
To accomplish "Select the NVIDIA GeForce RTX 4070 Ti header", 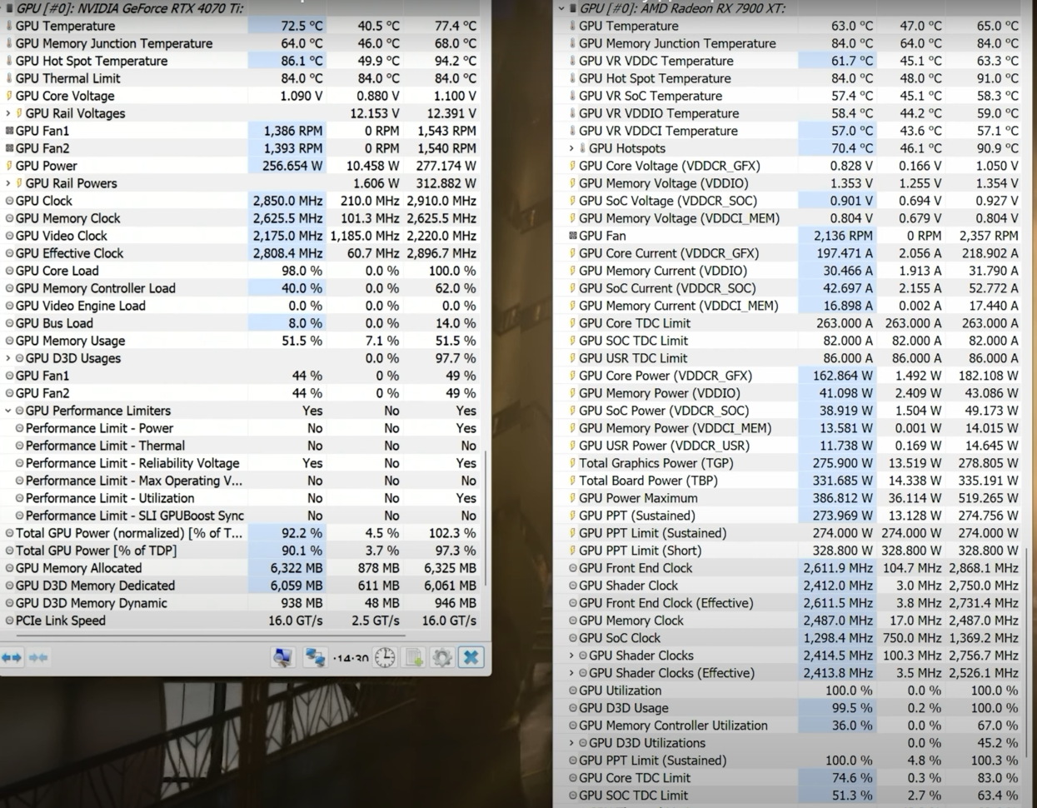I will pyautogui.click(x=242, y=8).
